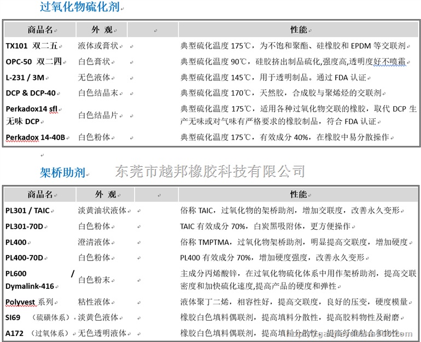
Task: Click the OPC-50 description mentioning 90℃
Action: (x=293, y=61)
